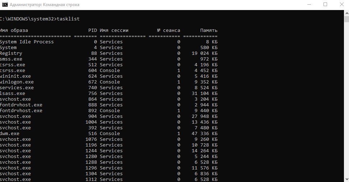Click PID 604 of csrss.exe
This screenshot has width=349, height=182.
[x=93, y=71]
